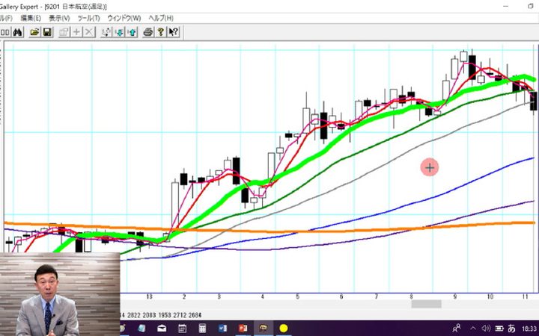Open the Calendar app in the taskbar
This screenshot has height=336, width=539.
[x=182, y=329]
